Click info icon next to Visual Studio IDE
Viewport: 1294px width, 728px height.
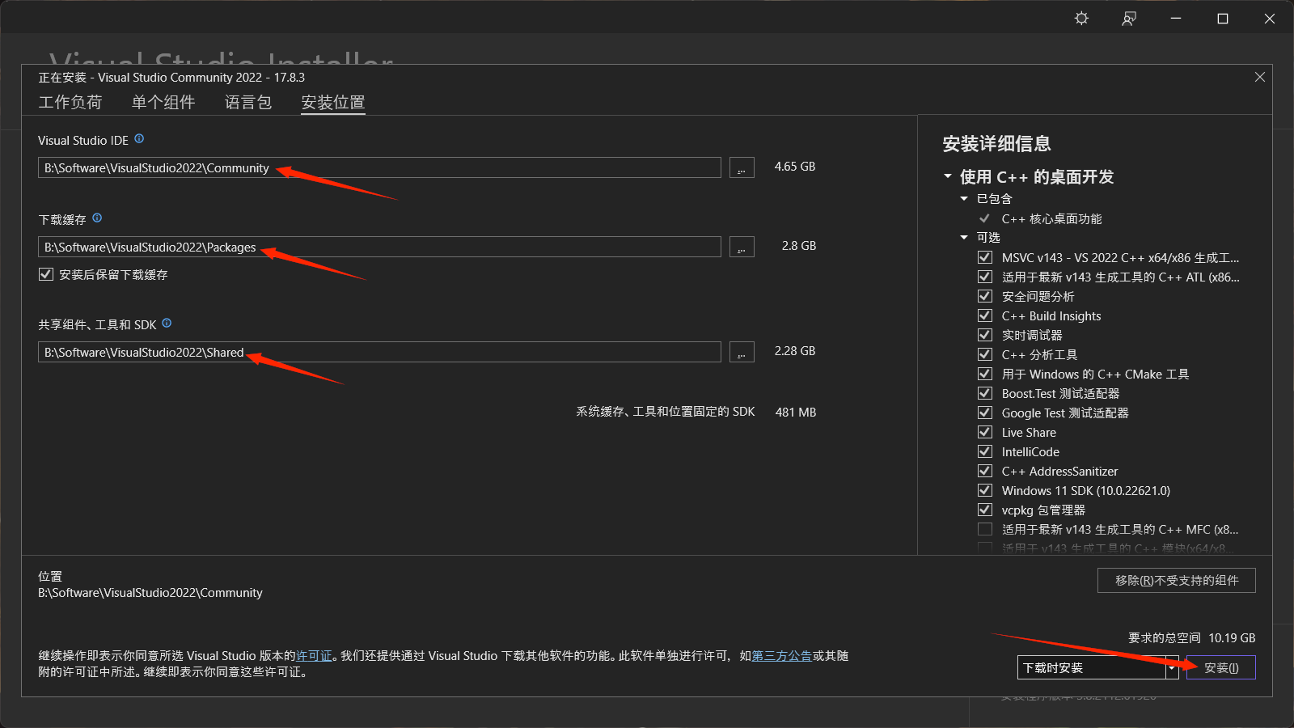pos(139,139)
